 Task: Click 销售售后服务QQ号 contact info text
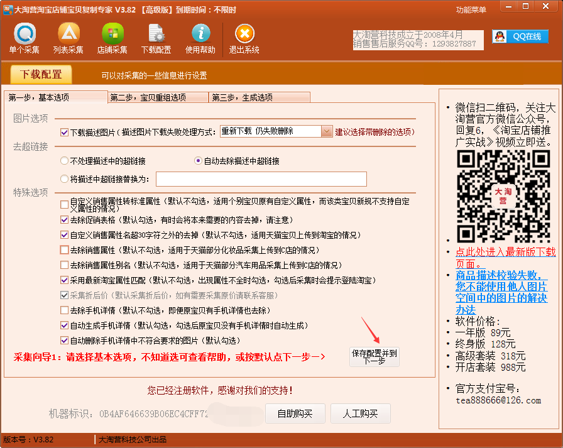click(414, 44)
